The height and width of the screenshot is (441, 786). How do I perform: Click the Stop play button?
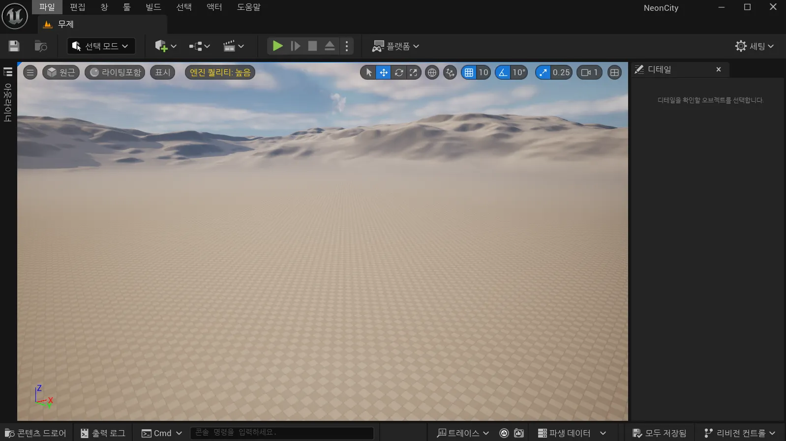[312, 46]
